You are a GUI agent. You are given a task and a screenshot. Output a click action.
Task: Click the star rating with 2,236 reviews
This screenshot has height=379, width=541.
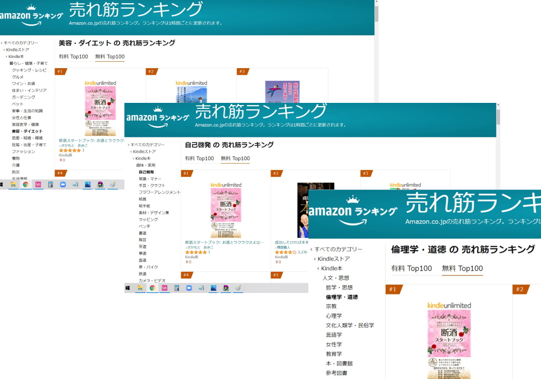pos(285,252)
